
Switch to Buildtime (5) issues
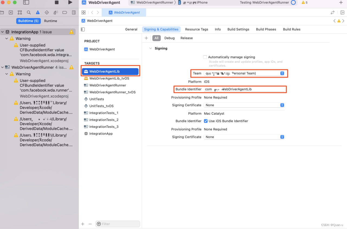coord(28,21)
